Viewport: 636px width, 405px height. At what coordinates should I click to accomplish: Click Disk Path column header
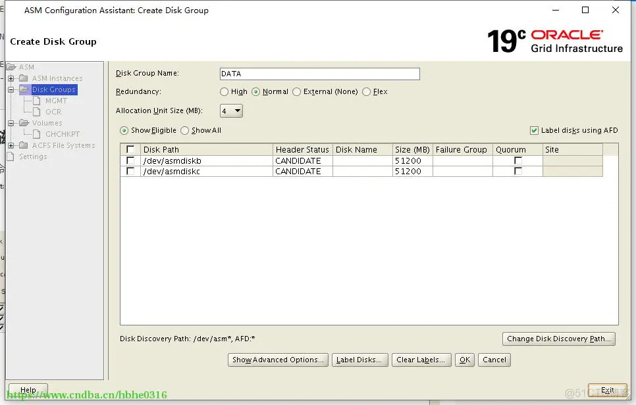(x=207, y=149)
